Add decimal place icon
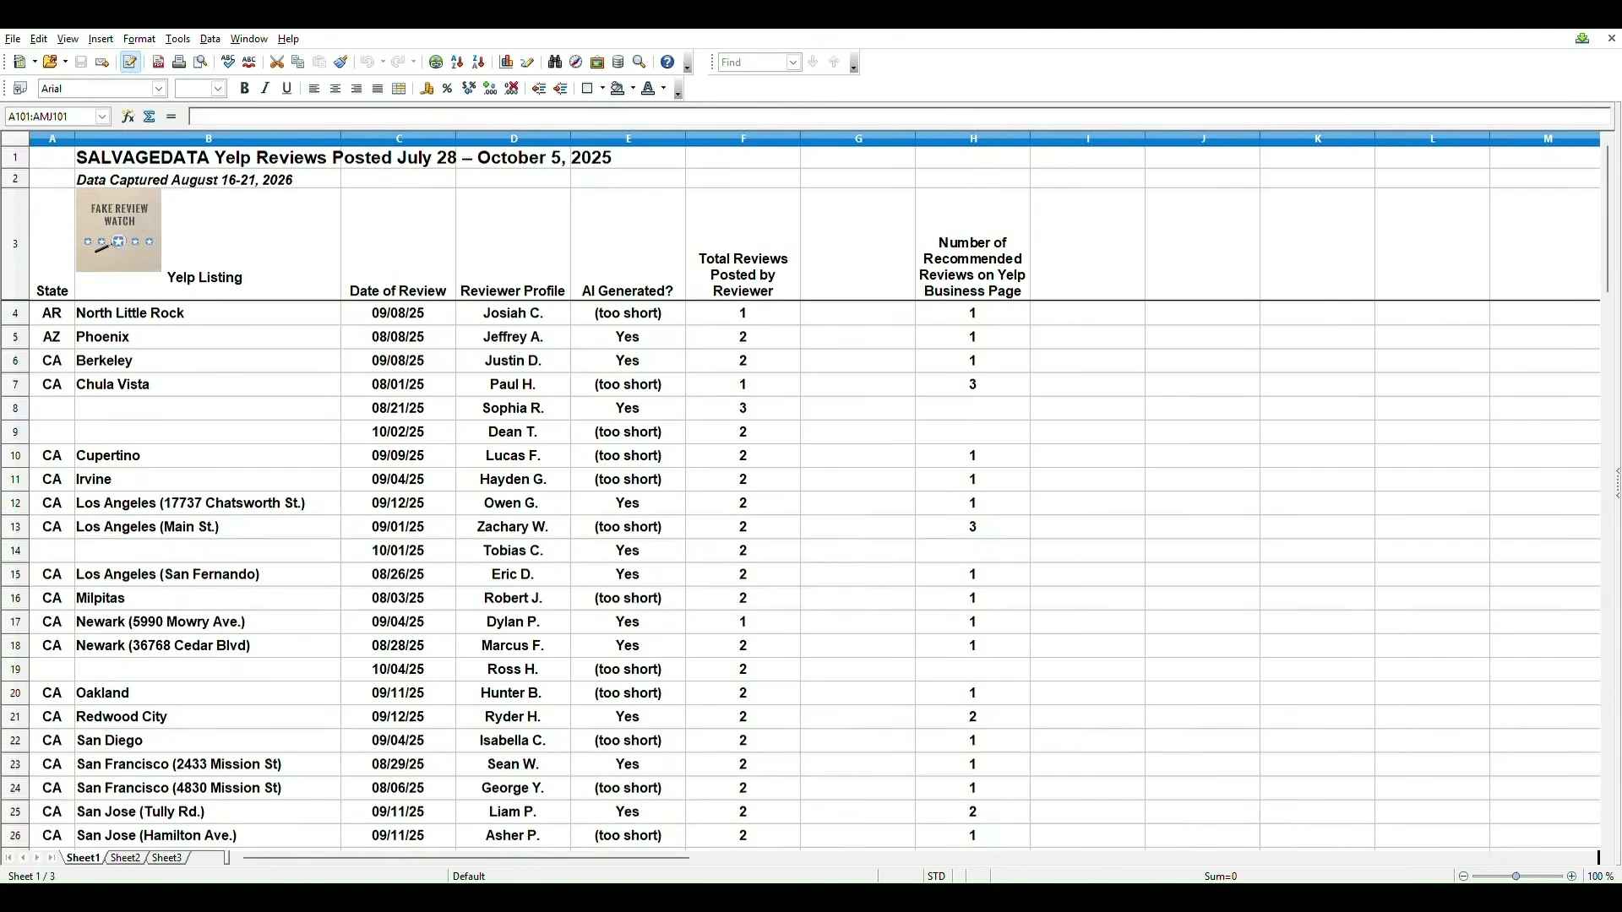 coord(490,89)
